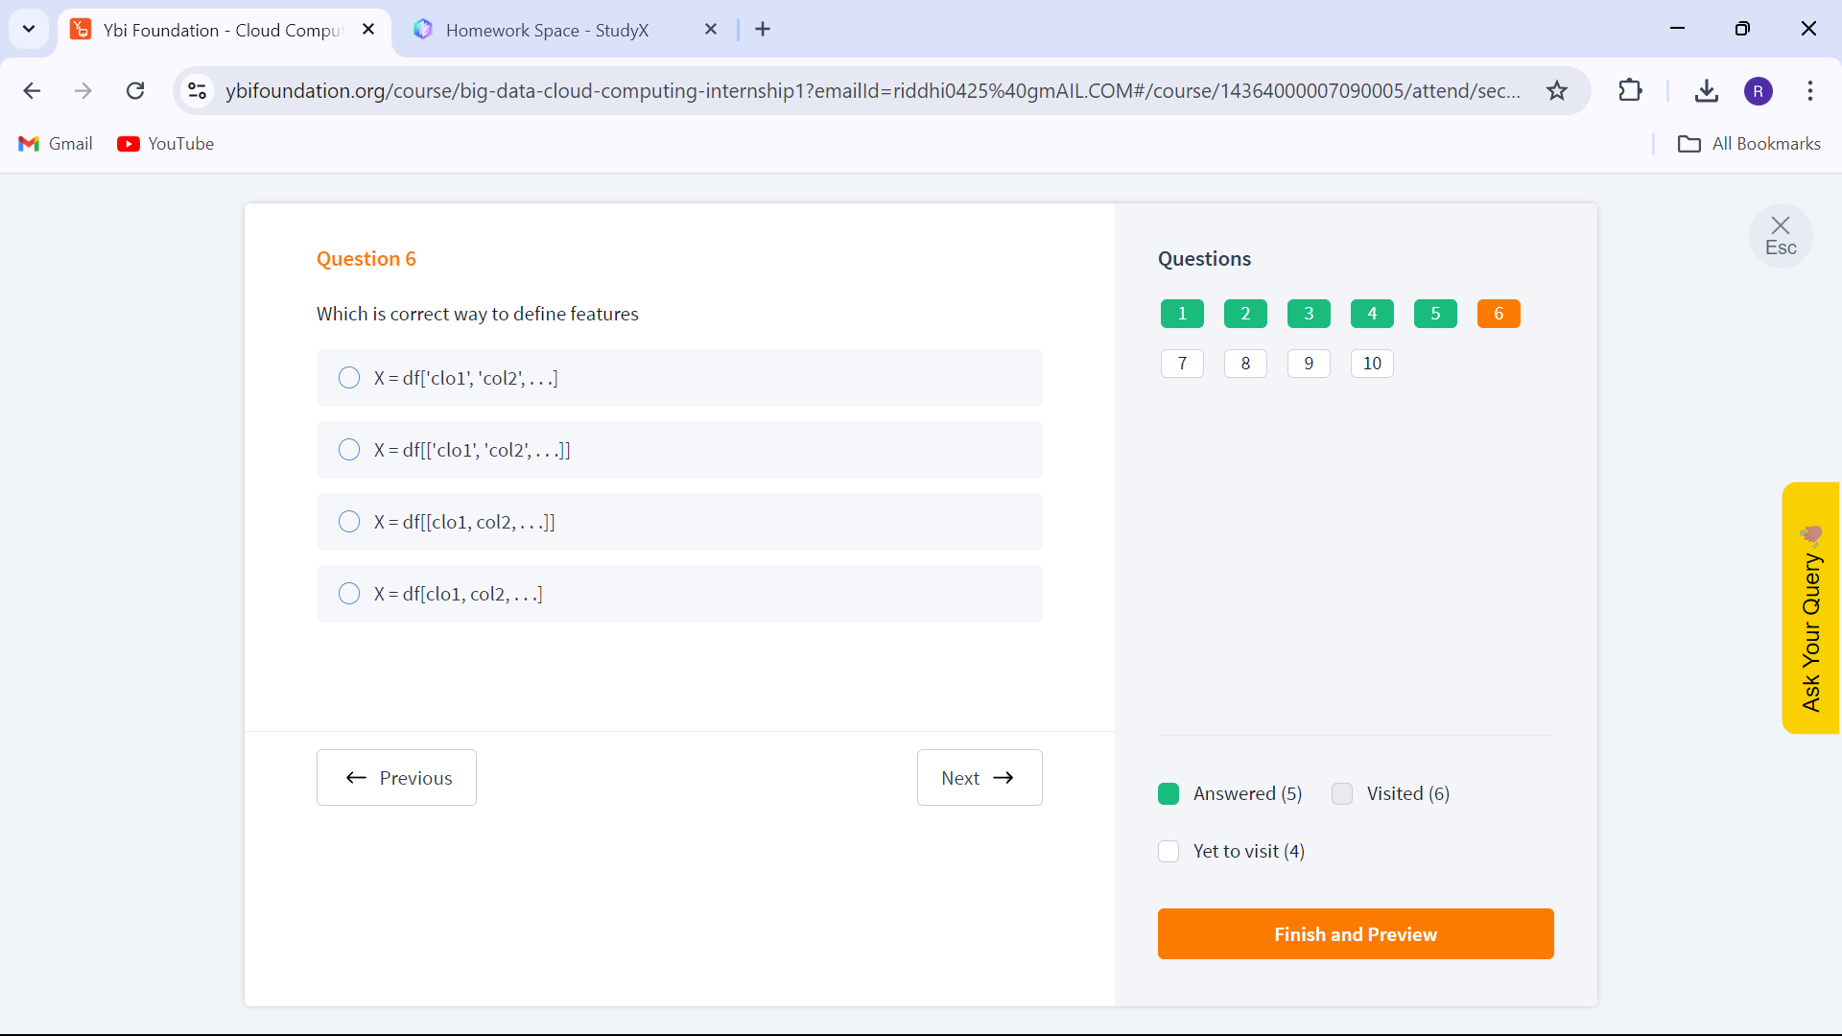This screenshot has height=1036, width=1842.
Task: Bookmark this page with the star icon
Action: (x=1557, y=90)
